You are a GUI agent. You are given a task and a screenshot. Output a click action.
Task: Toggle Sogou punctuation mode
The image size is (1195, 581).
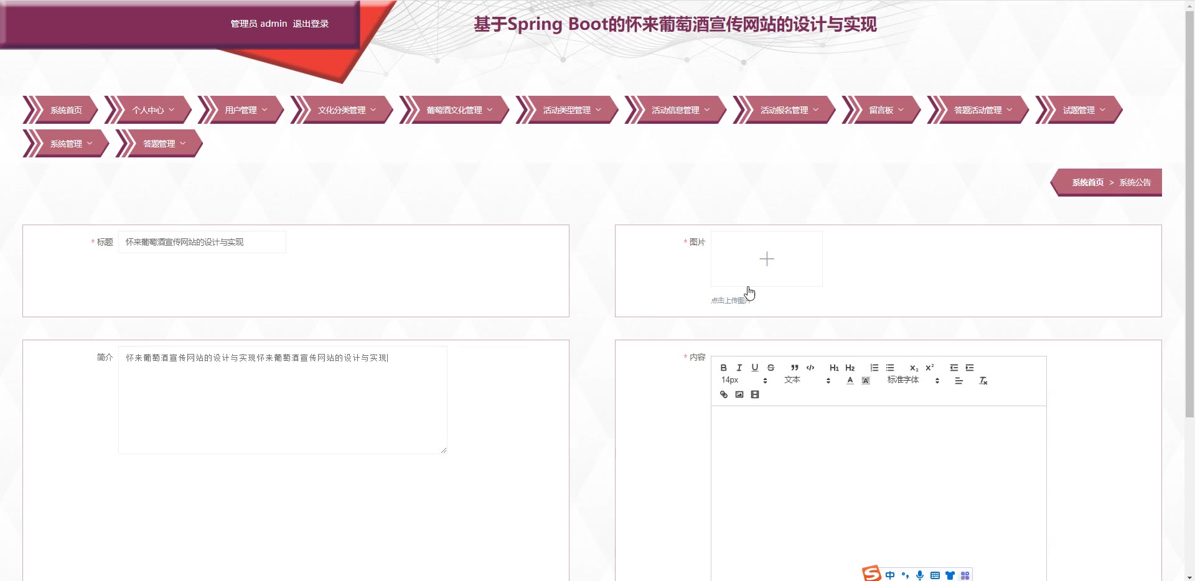tap(905, 575)
